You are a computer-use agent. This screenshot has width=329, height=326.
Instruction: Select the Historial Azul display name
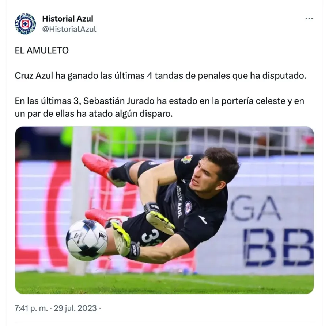(x=68, y=19)
